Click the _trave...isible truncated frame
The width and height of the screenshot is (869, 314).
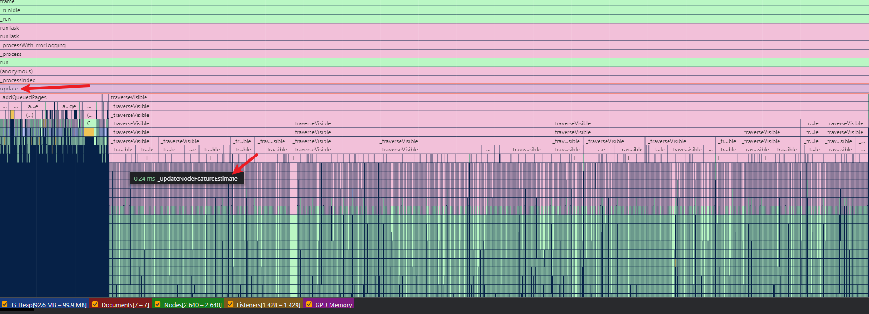686,150
